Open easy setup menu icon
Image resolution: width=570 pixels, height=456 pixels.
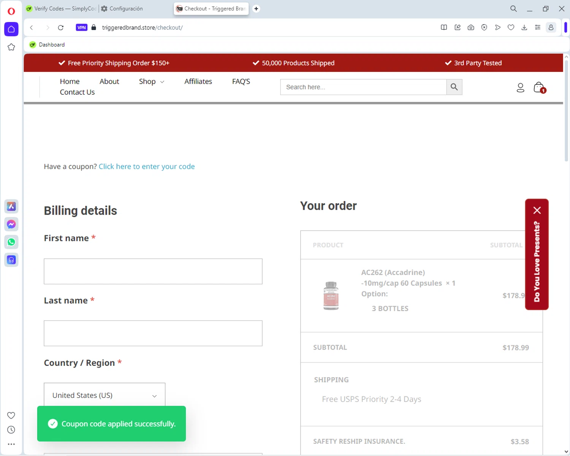point(538,27)
